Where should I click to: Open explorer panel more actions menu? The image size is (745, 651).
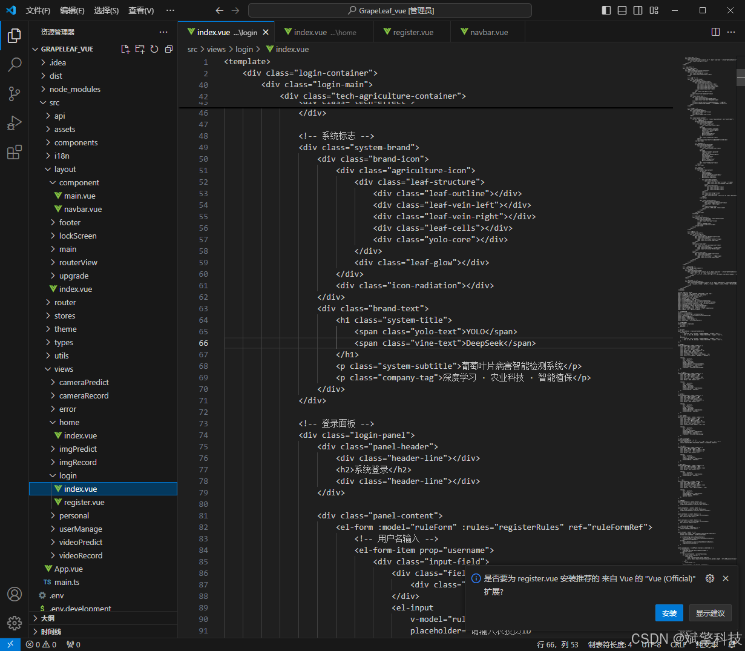pos(163,32)
